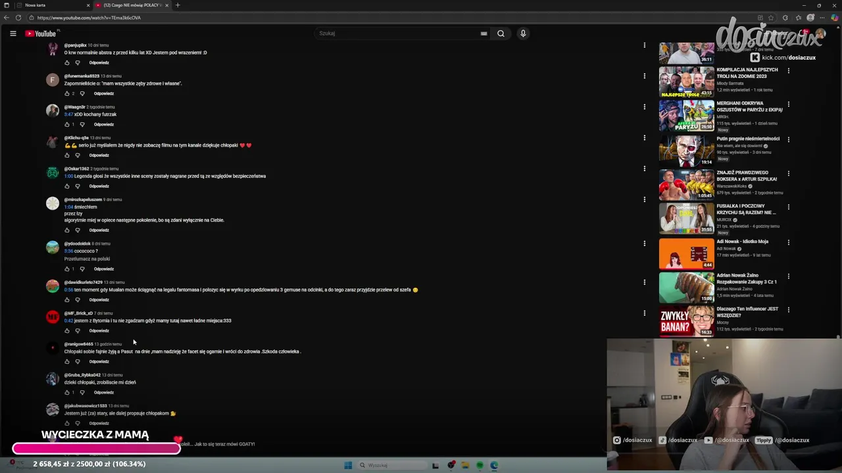Toggle like on @jakubwasowicz1533's comment
This screenshot has width=842, height=473.
coord(66,424)
